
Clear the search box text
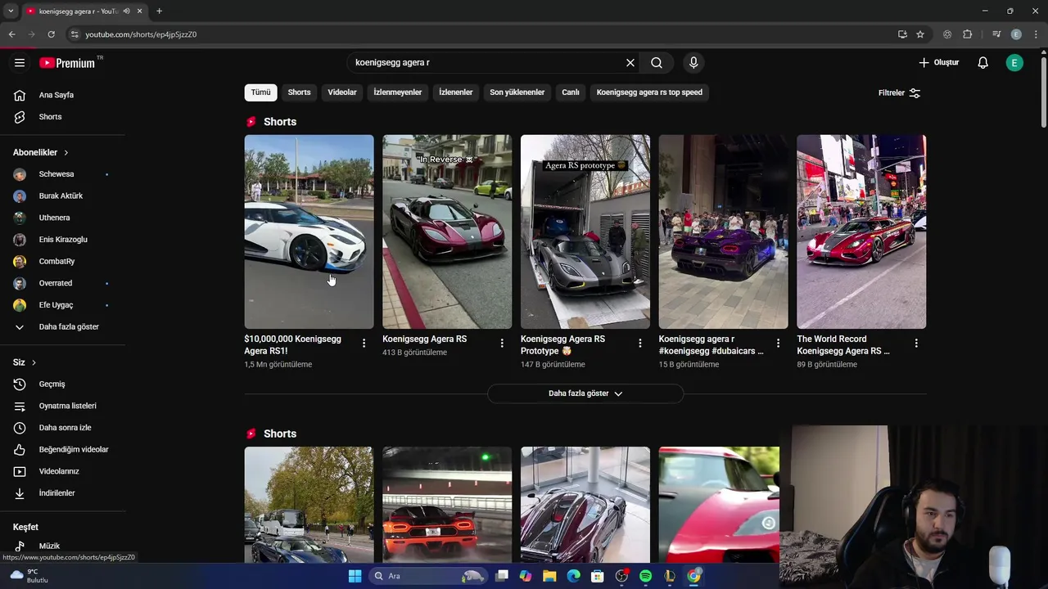tap(630, 62)
